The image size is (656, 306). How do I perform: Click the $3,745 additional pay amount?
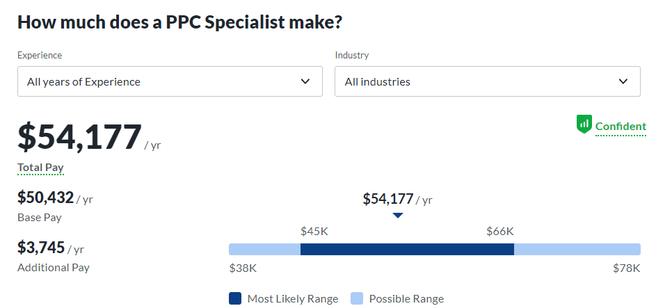tap(41, 248)
